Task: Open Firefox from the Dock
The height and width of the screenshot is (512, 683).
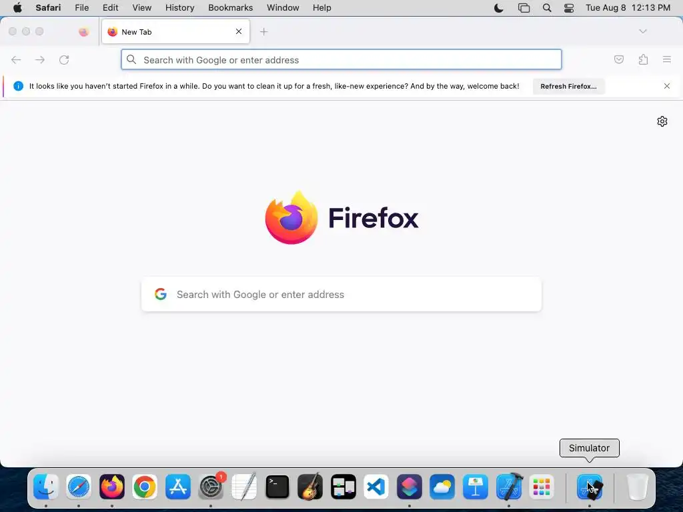Action: pos(112,486)
